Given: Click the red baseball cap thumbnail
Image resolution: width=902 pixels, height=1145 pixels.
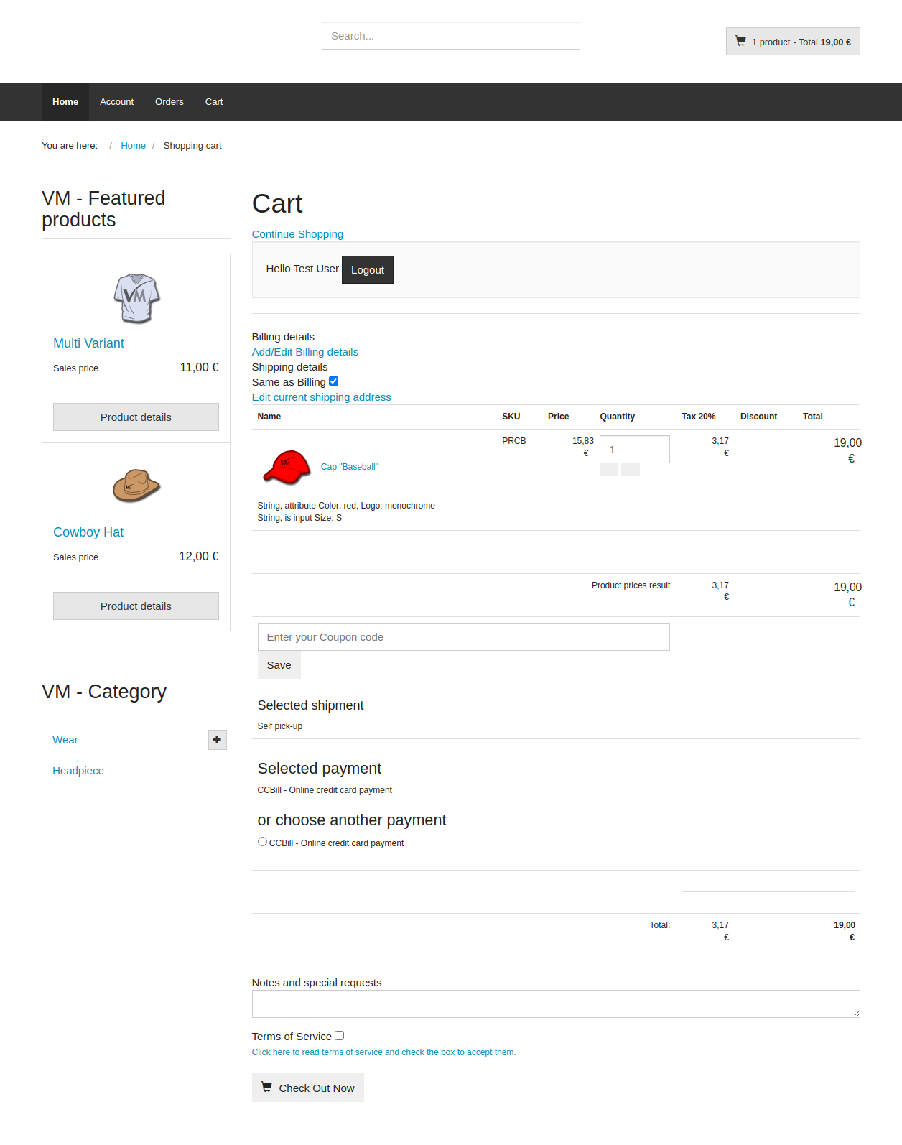Looking at the screenshot, I should coord(287,467).
